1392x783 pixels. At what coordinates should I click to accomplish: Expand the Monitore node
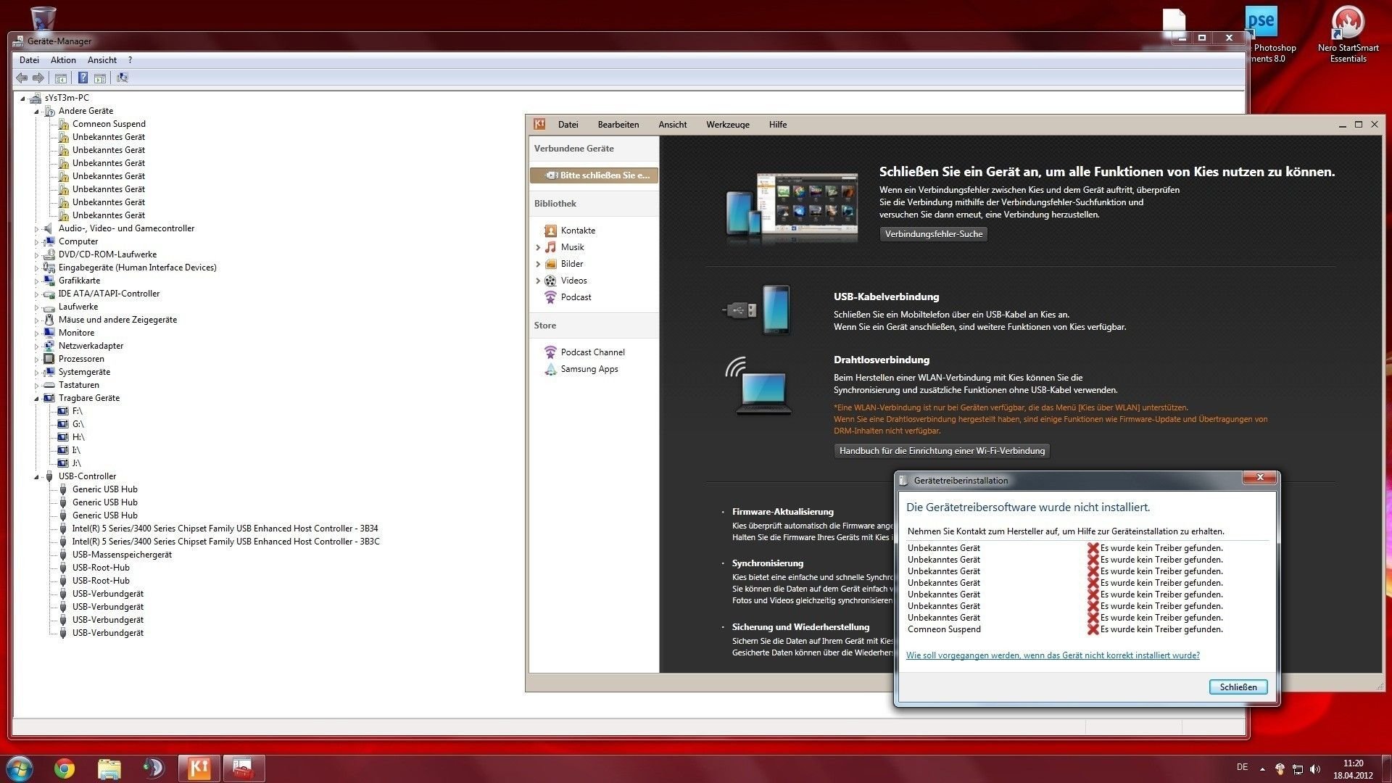[36, 333]
